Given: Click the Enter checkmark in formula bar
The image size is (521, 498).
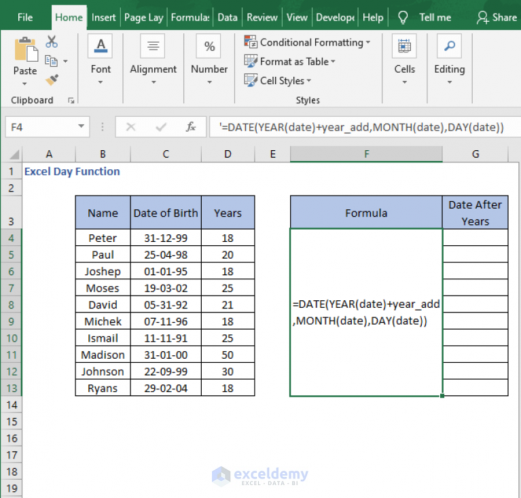Looking at the screenshot, I should coord(161,126).
